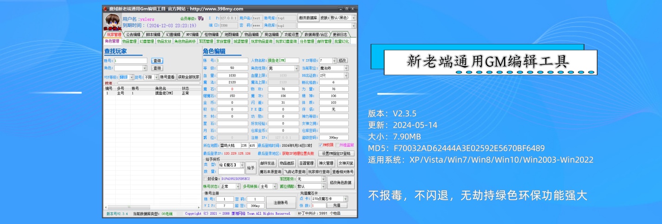Switch to the 怪物编辑 tab
662x224 pixels.
coord(212,34)
